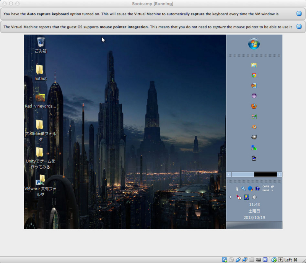
Task: Open ごみ箱 recycle bin icon
Action: [x=41, y=45]
